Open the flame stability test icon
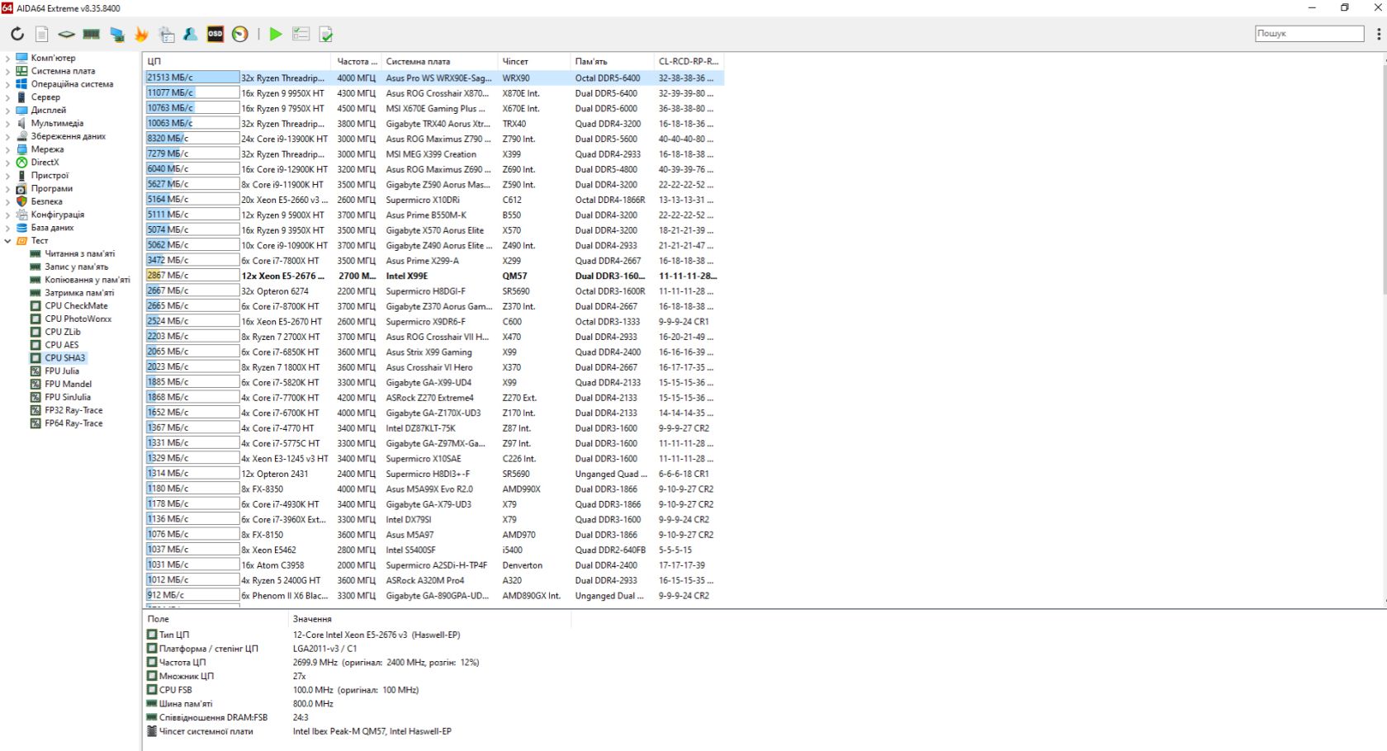 (x=141, y=34)
